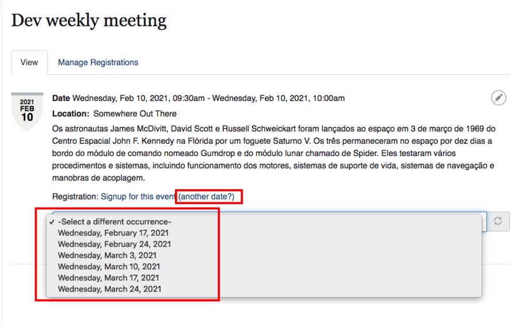Viewport: 518px width, 326px height.
Task: Click the 'Dev weekly meeting' page title
Action: 89,21
